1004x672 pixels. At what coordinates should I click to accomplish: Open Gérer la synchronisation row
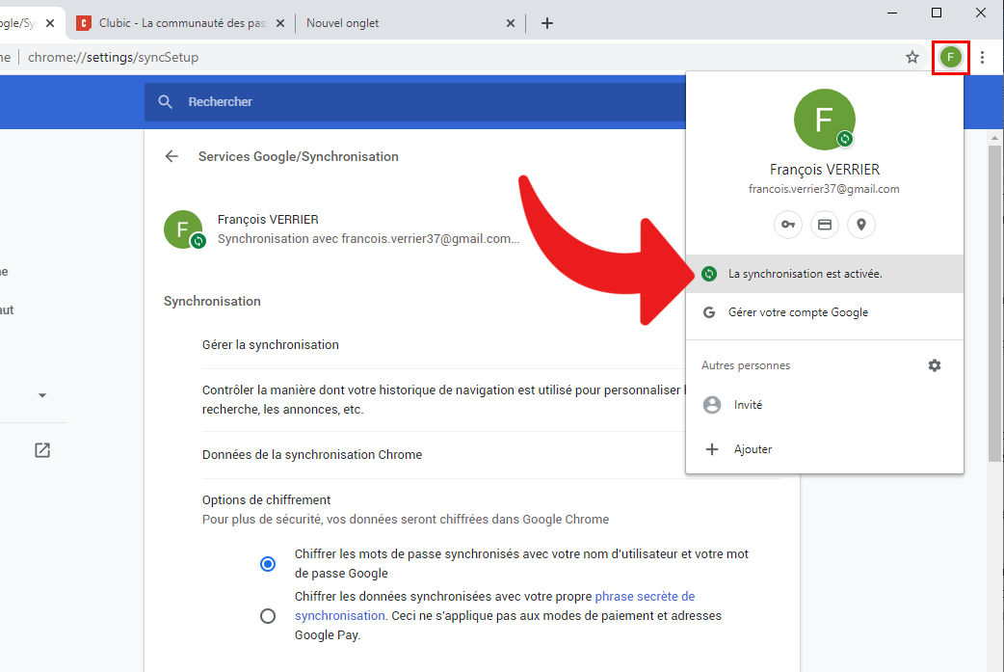(x=444, y=344)
